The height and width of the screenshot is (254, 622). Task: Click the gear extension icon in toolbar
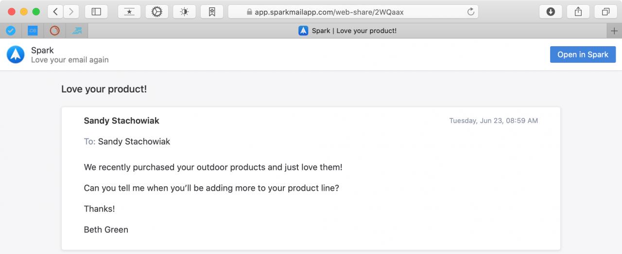156,12
